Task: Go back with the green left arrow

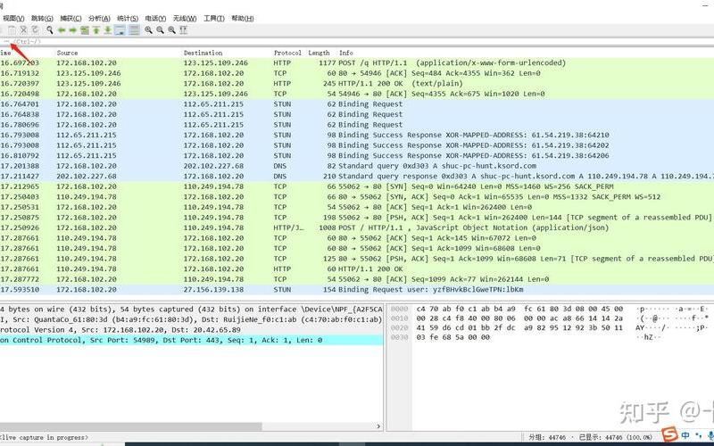Action: [62, 30]
